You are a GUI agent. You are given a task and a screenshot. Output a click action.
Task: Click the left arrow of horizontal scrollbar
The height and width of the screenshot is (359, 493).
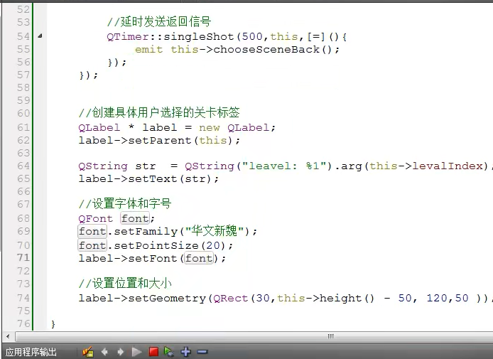8,336
